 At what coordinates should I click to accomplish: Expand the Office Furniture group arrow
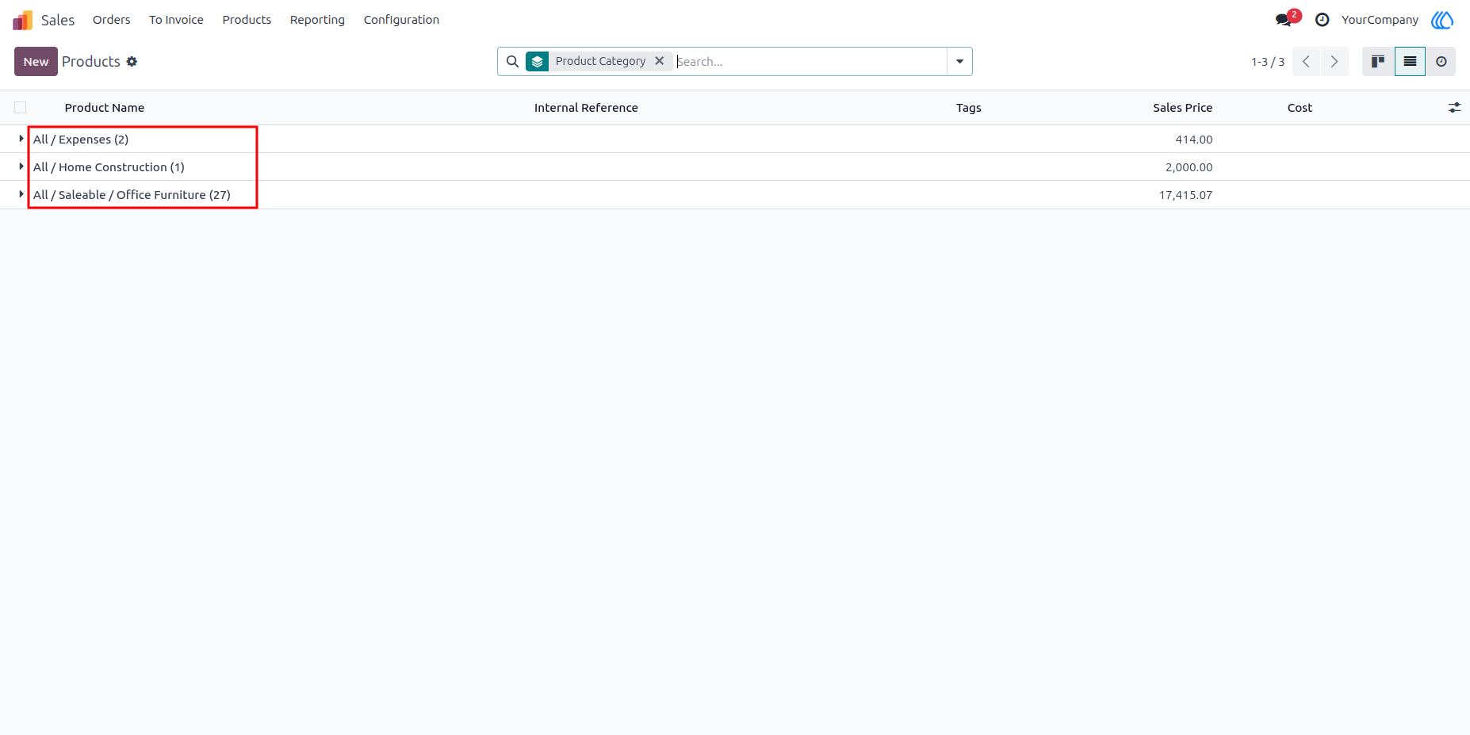pos(21,194)
